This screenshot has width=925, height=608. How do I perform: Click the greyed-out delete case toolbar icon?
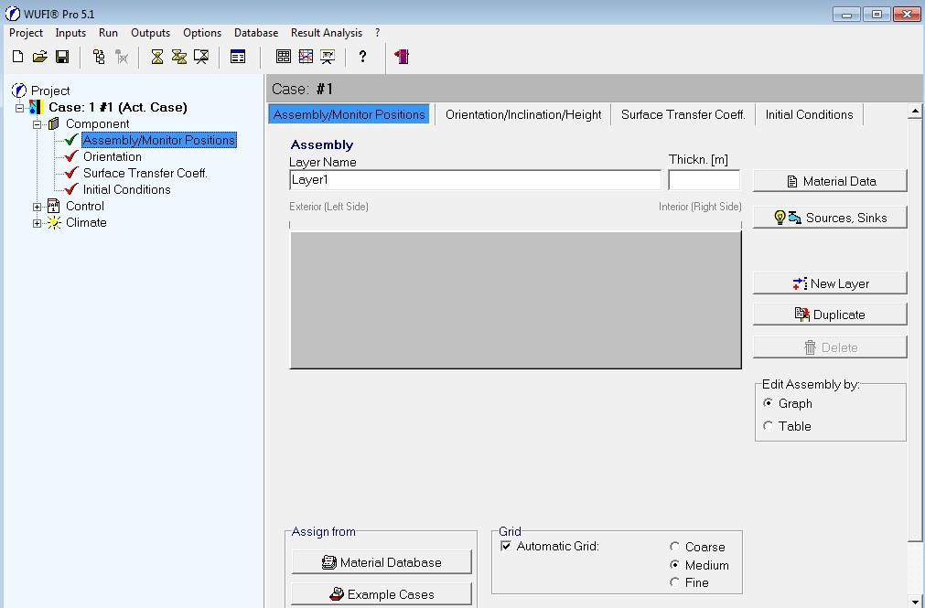(x=122, y=57)
